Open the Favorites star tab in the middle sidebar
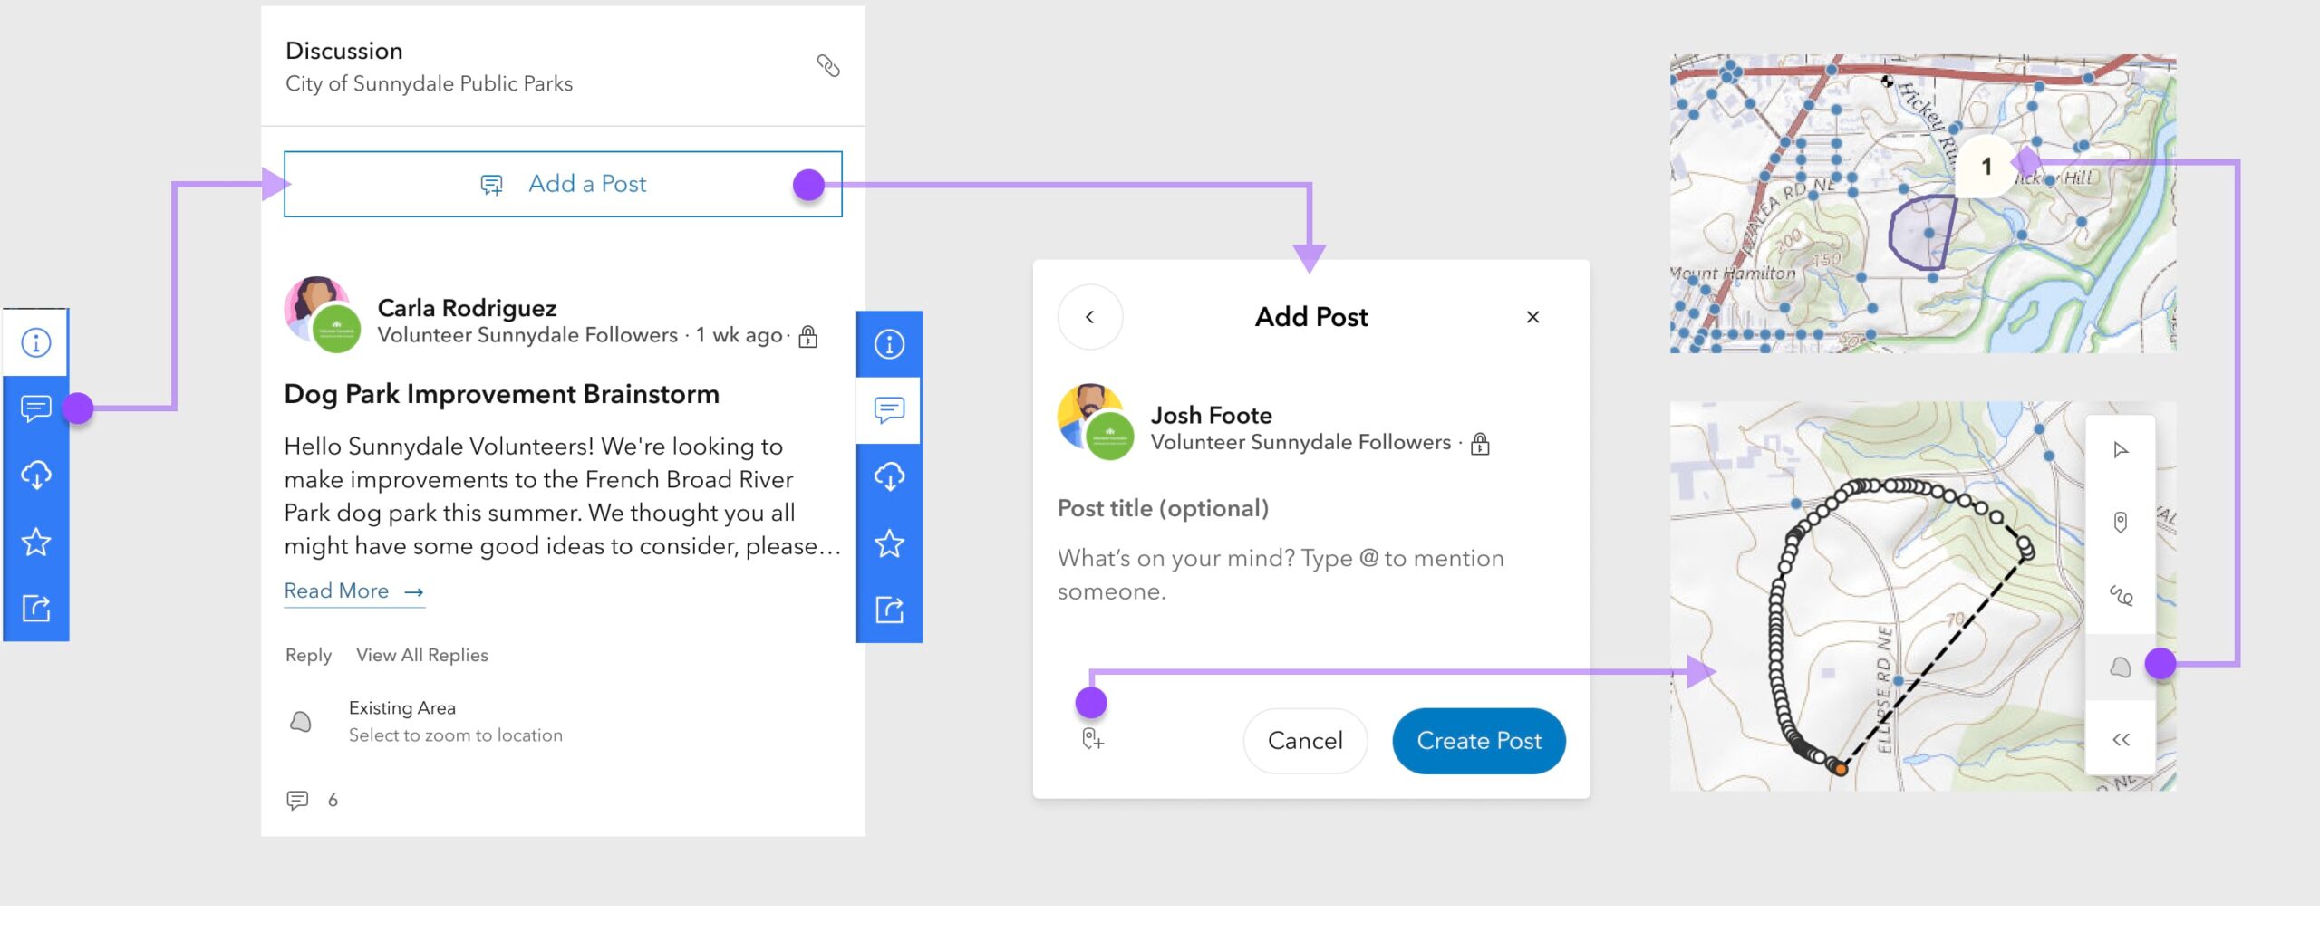 [x=889, y=543]
